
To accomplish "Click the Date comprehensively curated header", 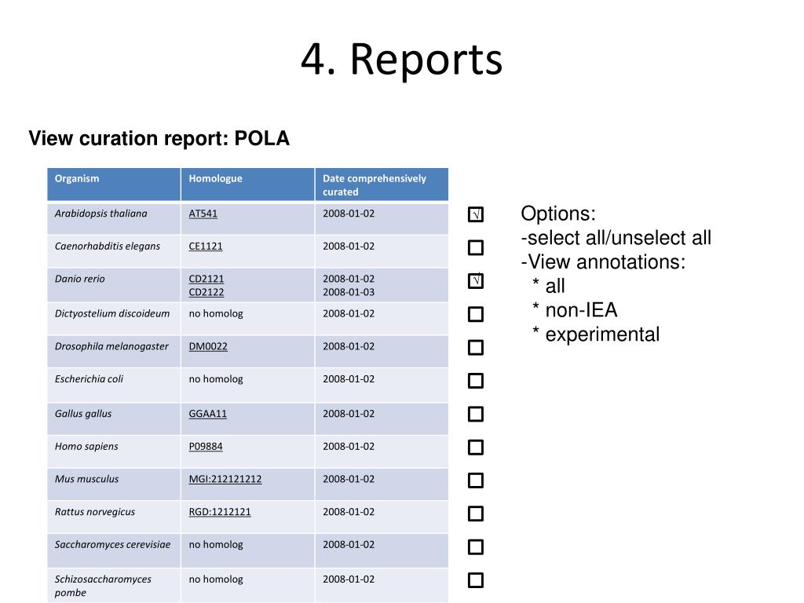I will [x=382, y=184].
